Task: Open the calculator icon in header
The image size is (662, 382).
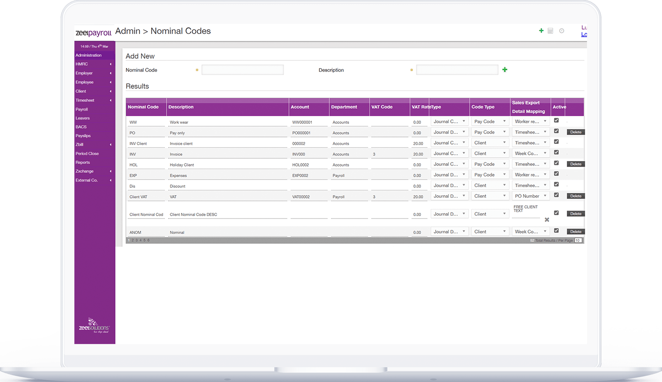Action: 550,31
